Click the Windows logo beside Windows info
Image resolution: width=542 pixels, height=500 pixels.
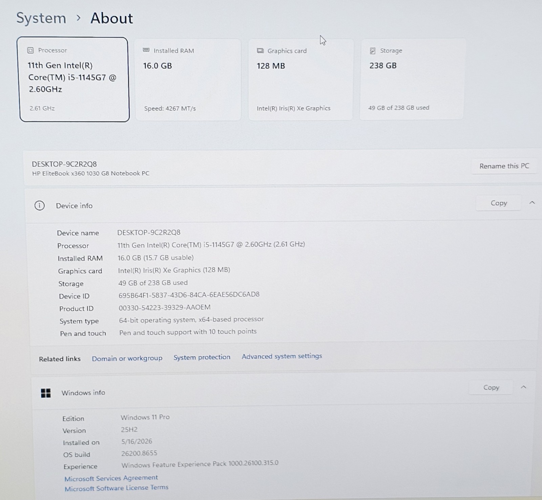pos(46,393)
